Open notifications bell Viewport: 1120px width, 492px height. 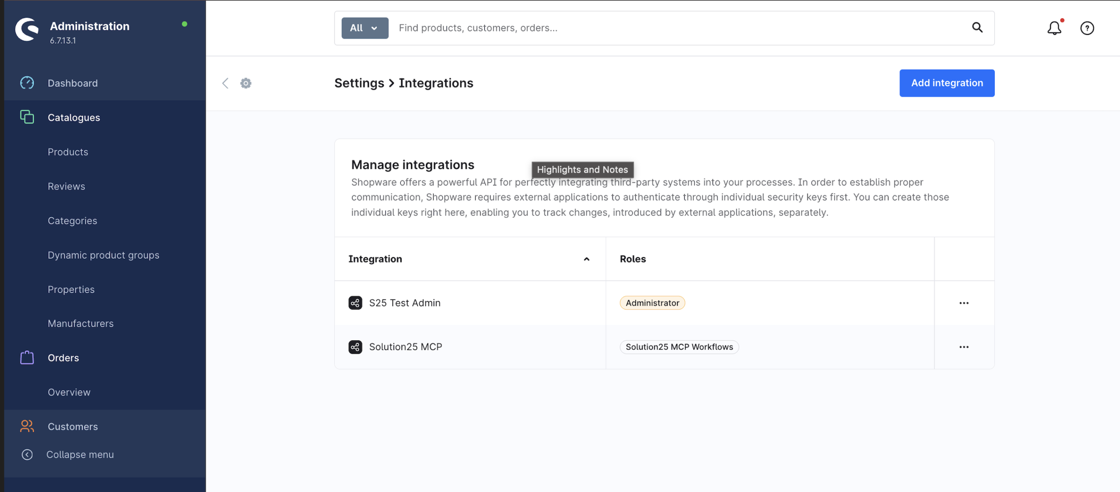pos(1054,28)
